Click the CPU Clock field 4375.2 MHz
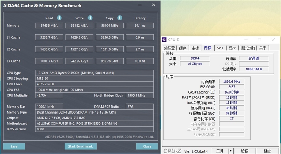The width and height of the screenshot is (281, 154). click(94, 84)
